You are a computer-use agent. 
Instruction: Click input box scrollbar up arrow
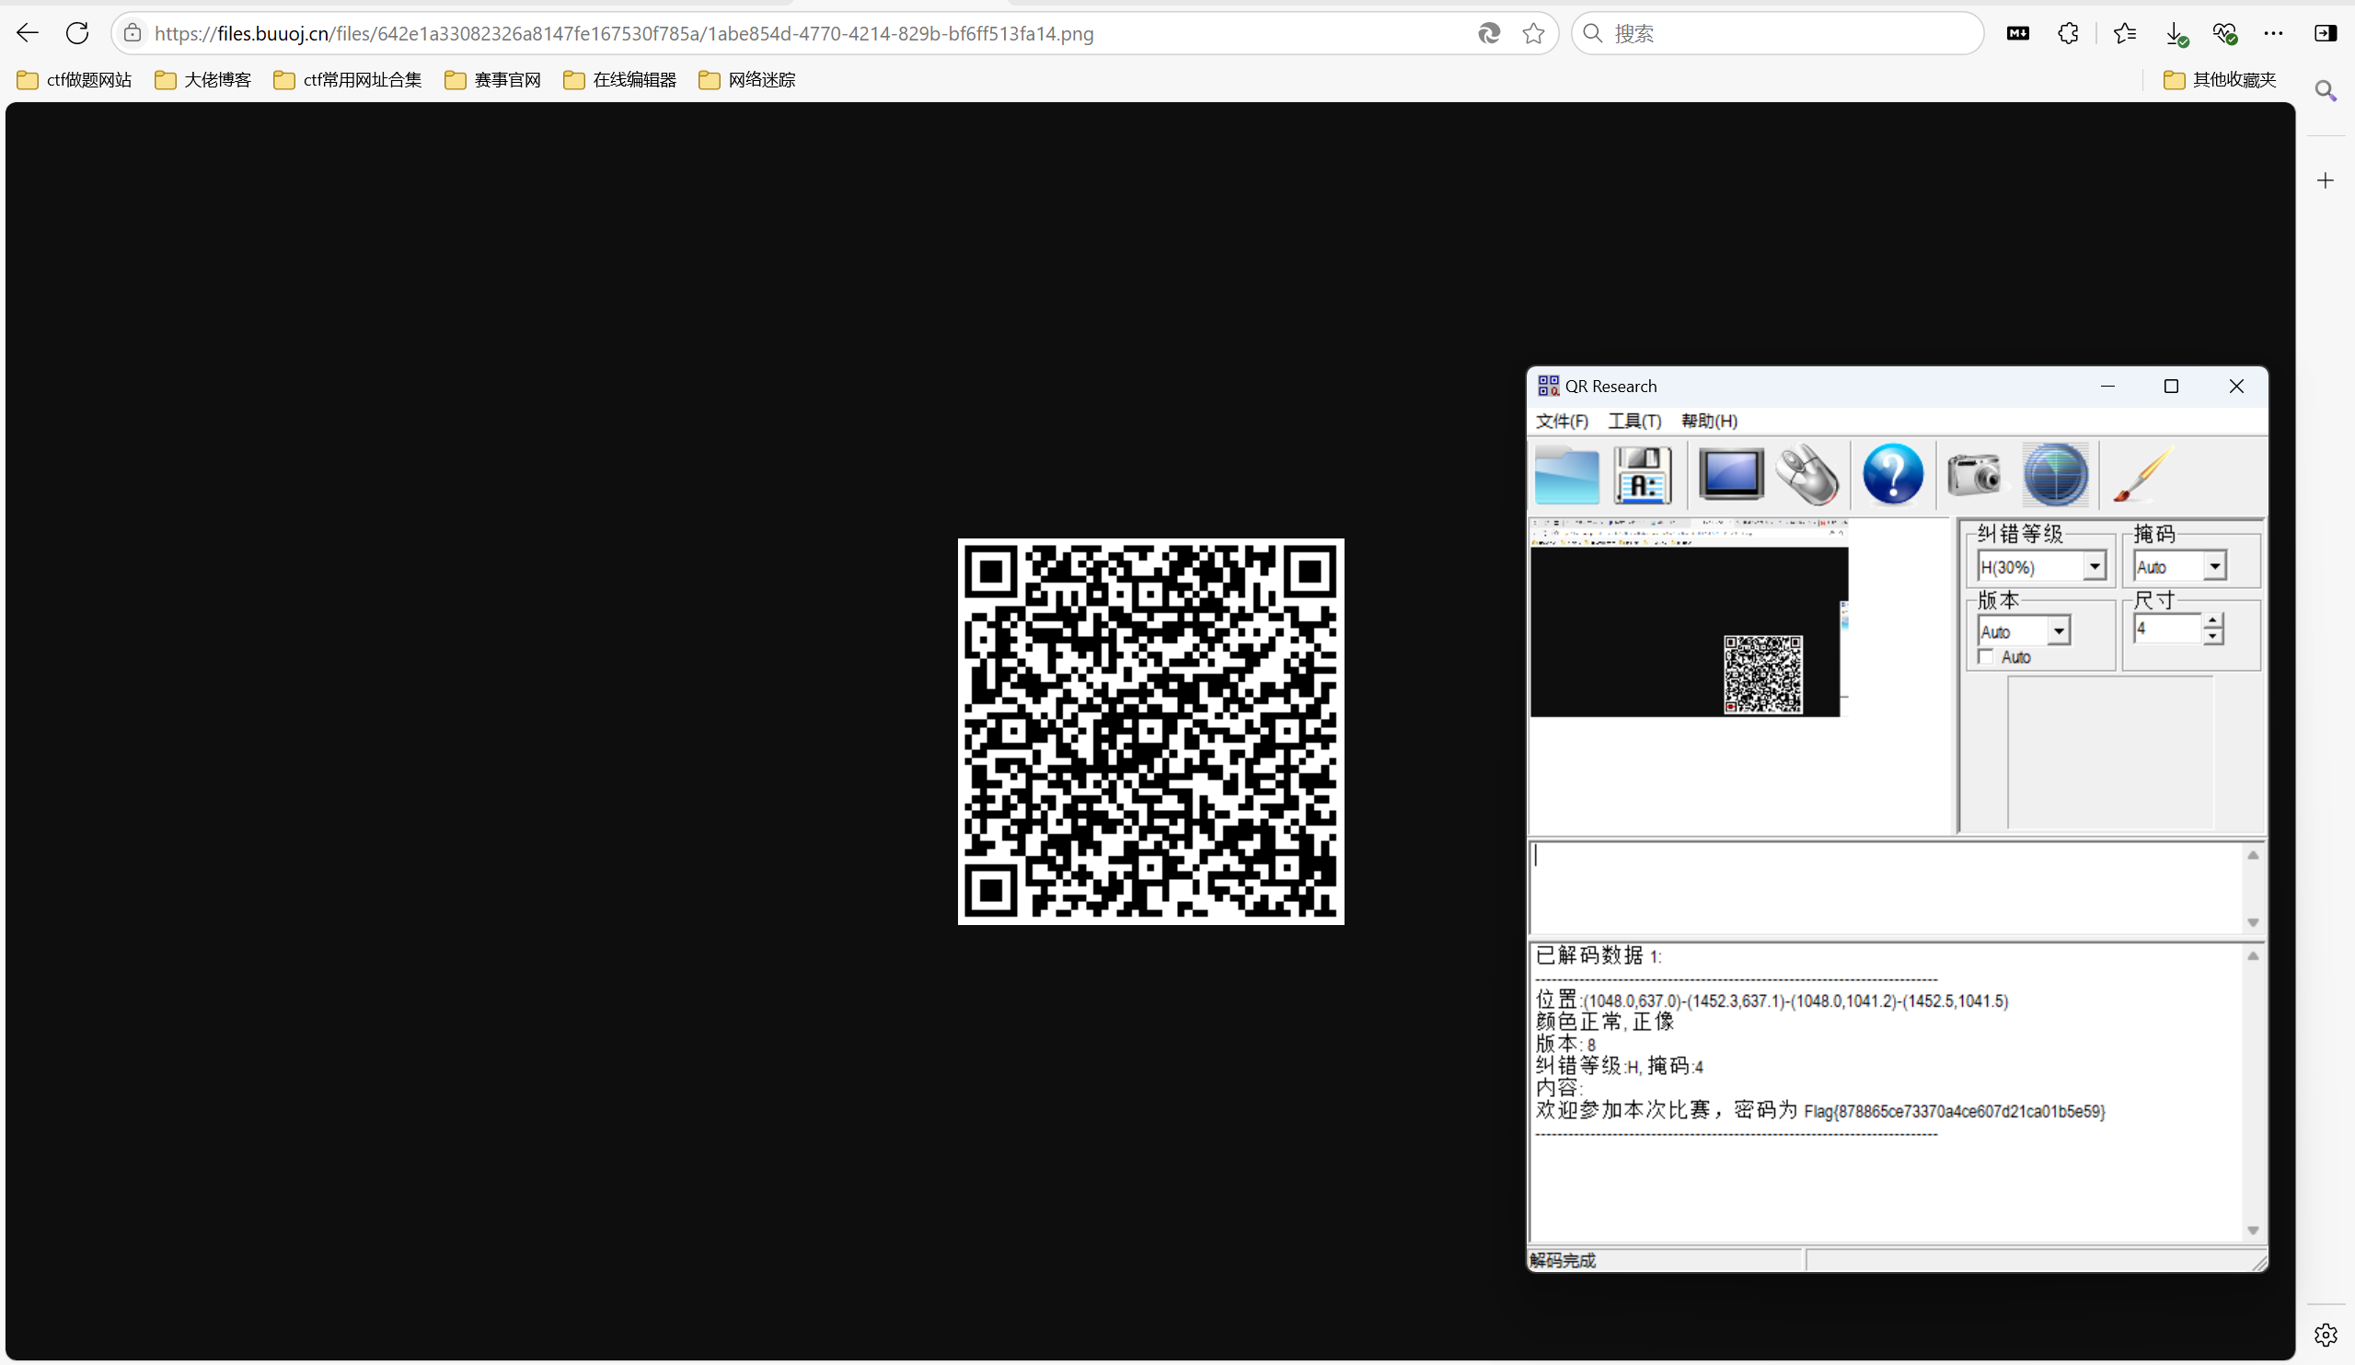[x=2253, y=854]
